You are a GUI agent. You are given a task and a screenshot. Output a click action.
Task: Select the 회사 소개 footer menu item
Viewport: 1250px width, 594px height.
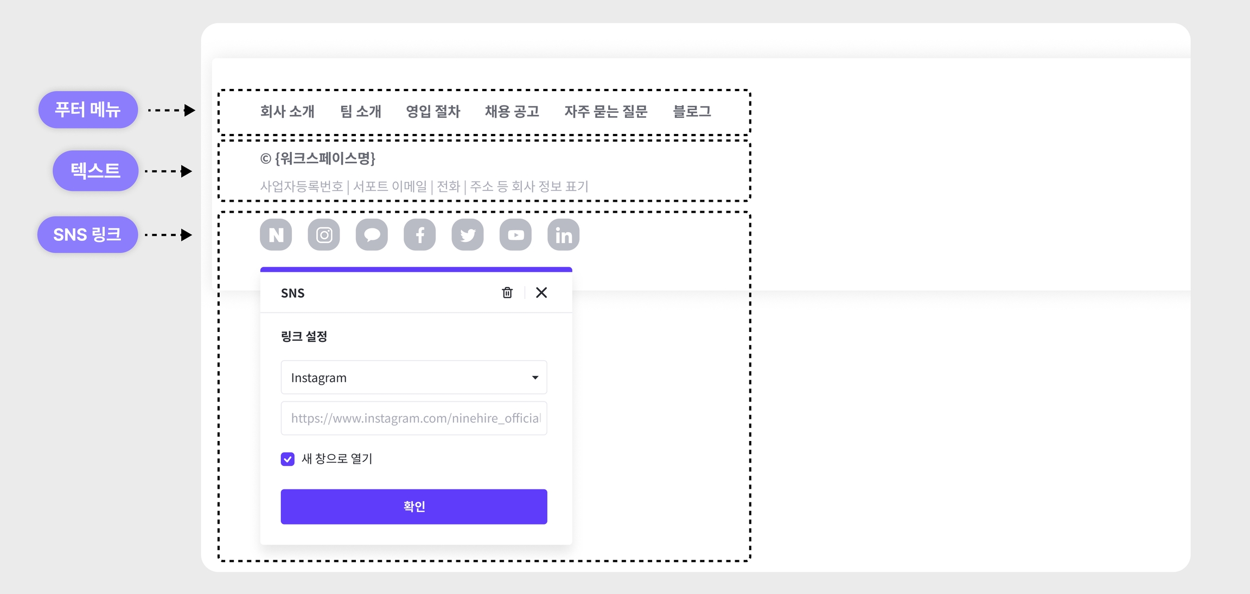click(x=287, y=112)
